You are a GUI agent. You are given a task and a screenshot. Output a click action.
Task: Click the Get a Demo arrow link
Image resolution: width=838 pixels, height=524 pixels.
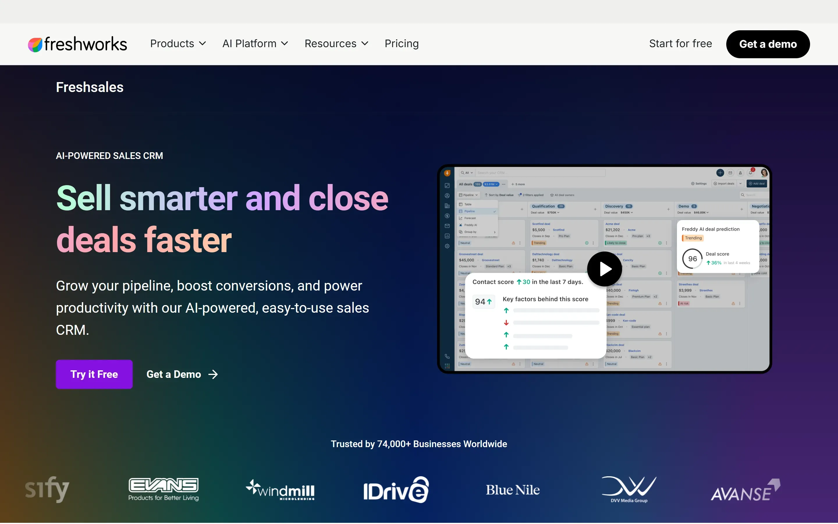point(182,374)
